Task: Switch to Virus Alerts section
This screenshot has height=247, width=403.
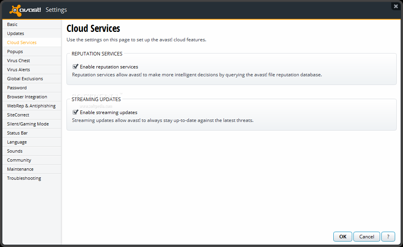Action: pos(32,70)
